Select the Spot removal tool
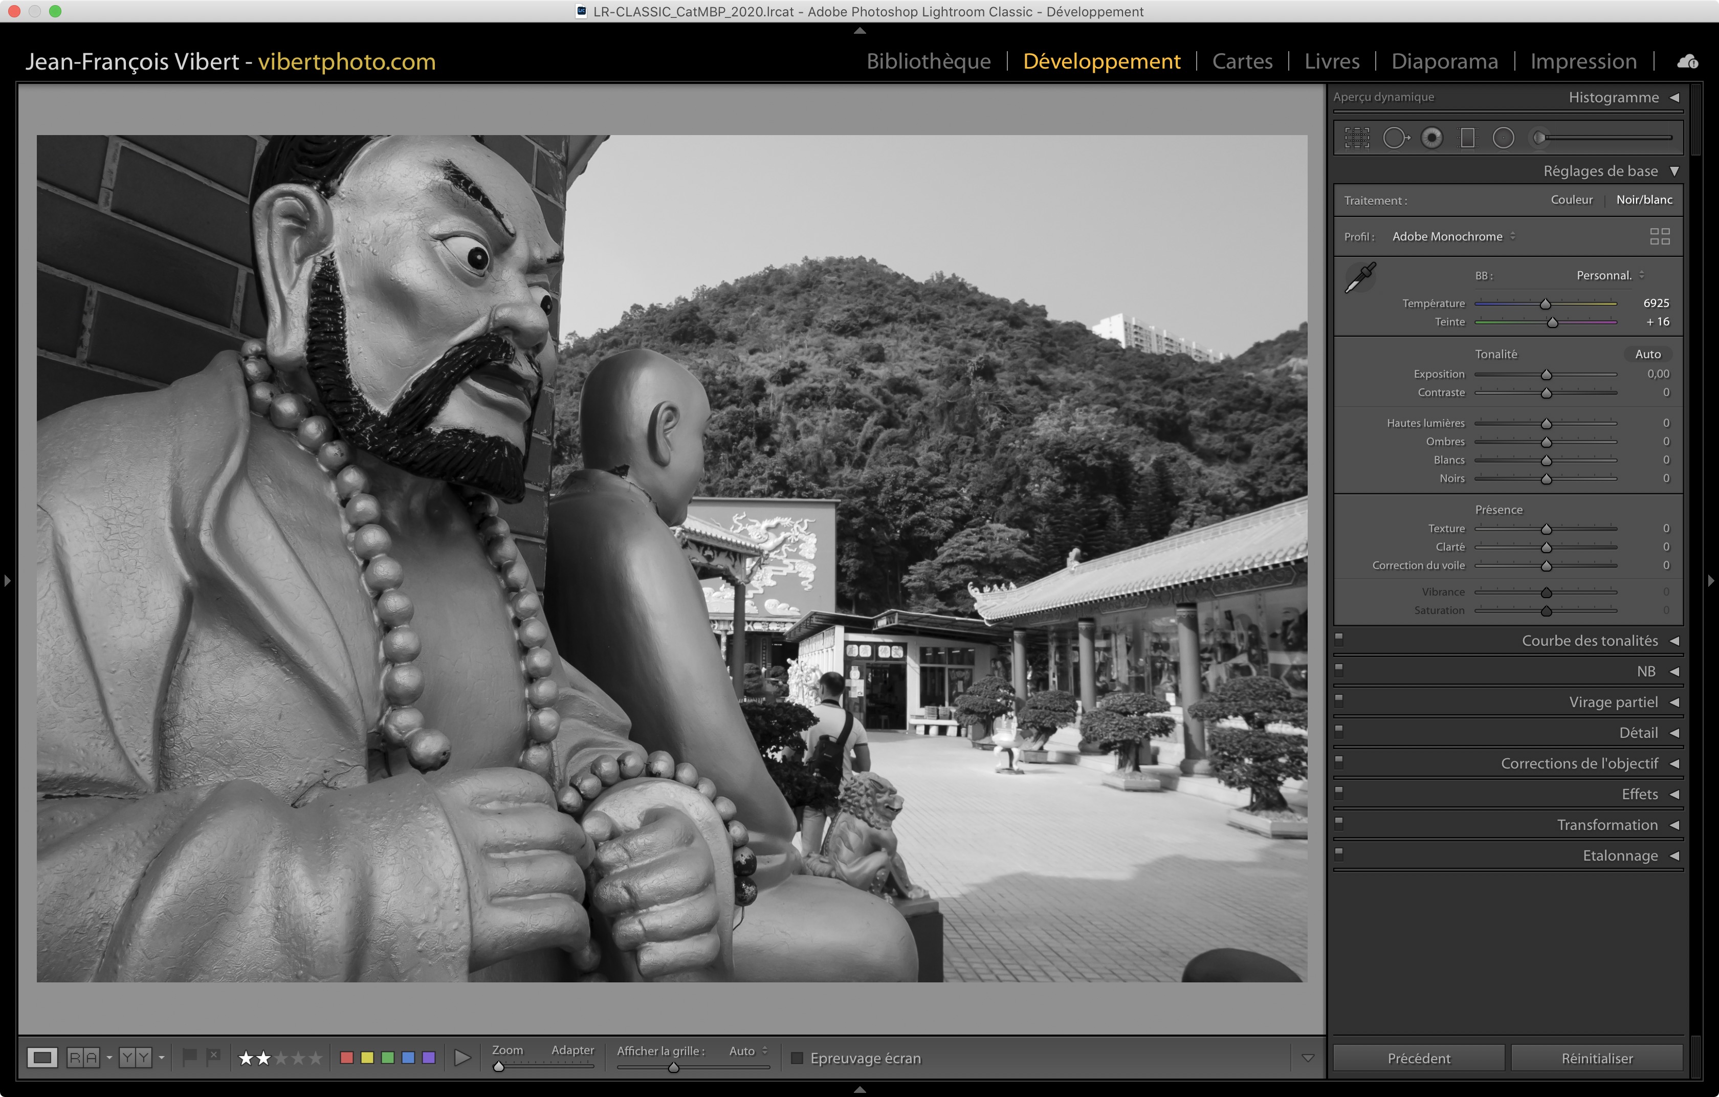The image size is (1719, 1097). tap(1395, 138)
